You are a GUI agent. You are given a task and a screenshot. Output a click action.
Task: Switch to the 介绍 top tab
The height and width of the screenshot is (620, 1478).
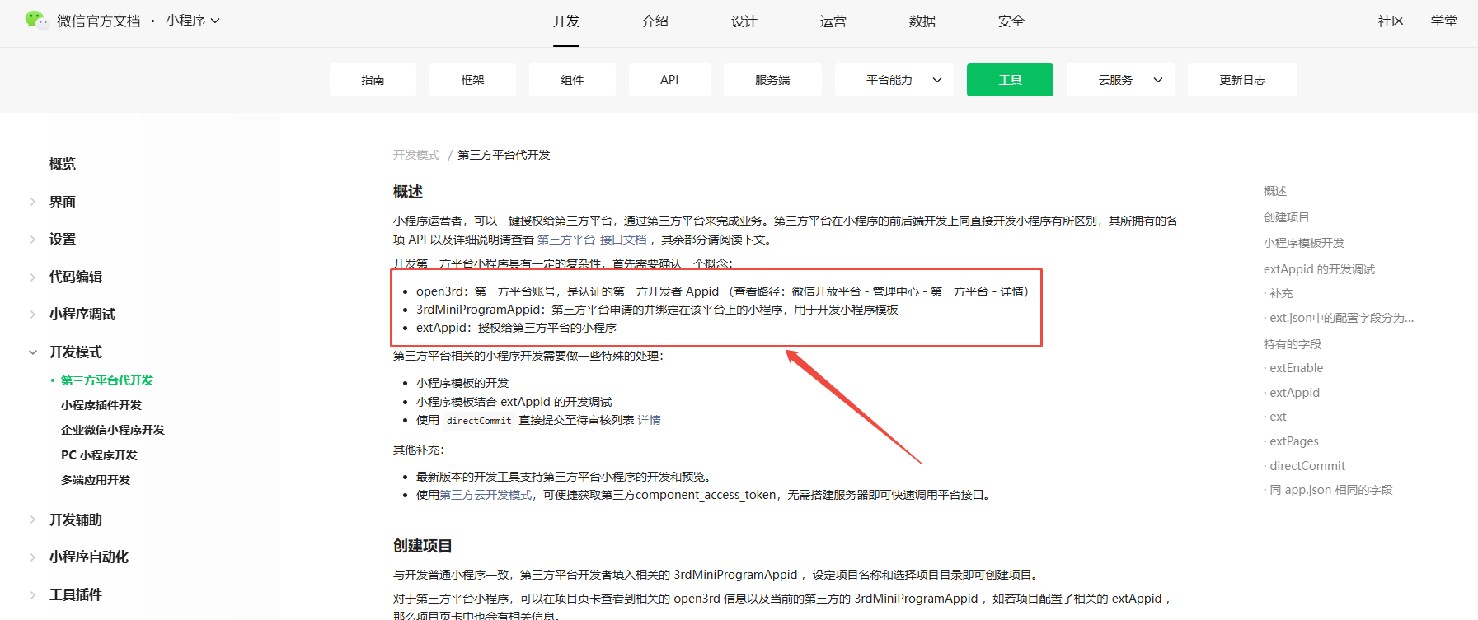[x=655, y=21]
